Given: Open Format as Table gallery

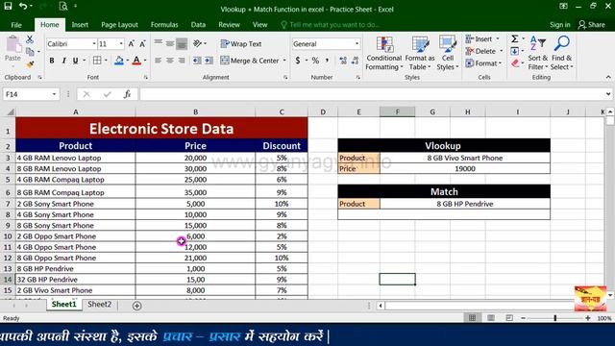Looking at the screenshot, I should [x=420, y=53].
